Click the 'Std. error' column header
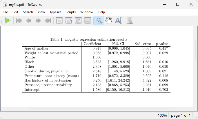198x119 pixels. click(x=143, y=44)
